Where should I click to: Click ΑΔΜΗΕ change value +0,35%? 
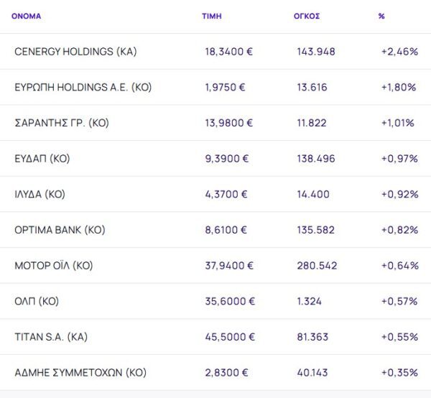click(x=399, y=373)
